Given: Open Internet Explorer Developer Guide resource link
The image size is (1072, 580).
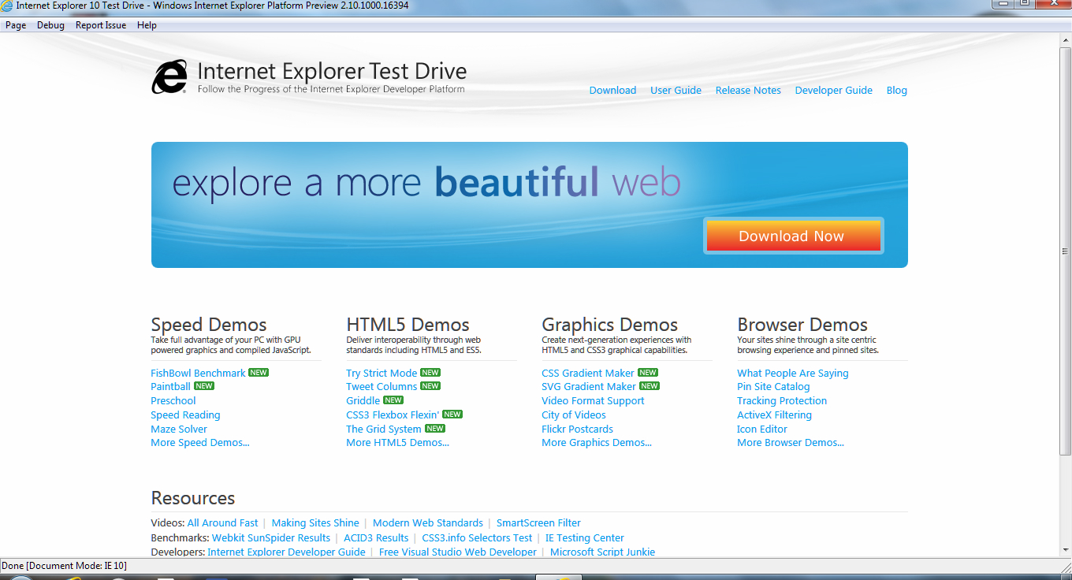Looking at the screenshot, I should [x=286, y=552].
